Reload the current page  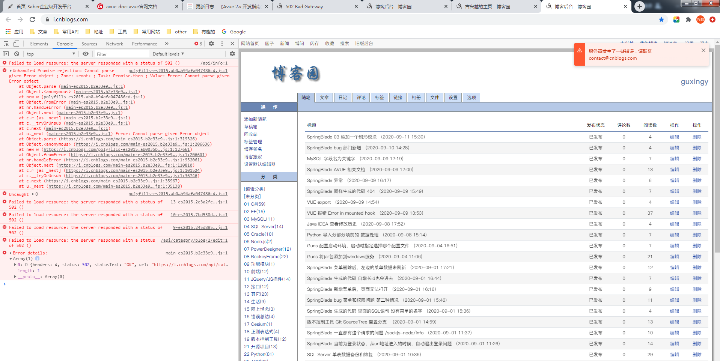coord(32,20)
